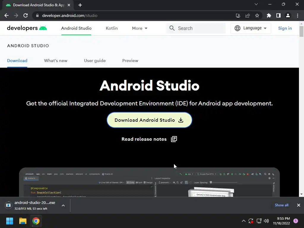Image resolution: width=304 pixels, height=228 pixels.
Task: Click the sync status tray icon
Action: (251, 221)
